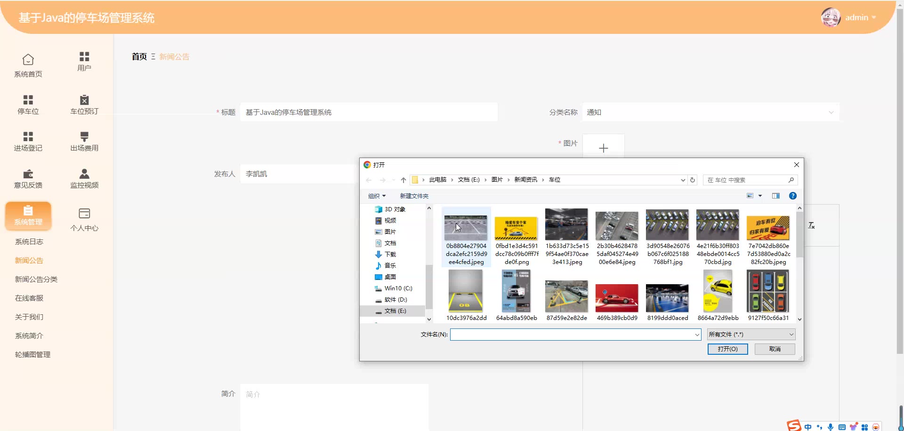Screen dimensions: 904x431
Task: Select the 出场费用 sidebar icon
Action: coord(84,137)
